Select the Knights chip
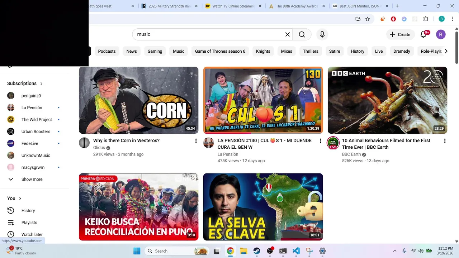Image resolution: width=459 pixels, height=258 pixels. pos(263,51)
